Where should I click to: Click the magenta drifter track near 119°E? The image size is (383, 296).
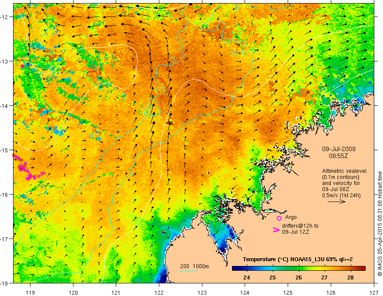27,167
